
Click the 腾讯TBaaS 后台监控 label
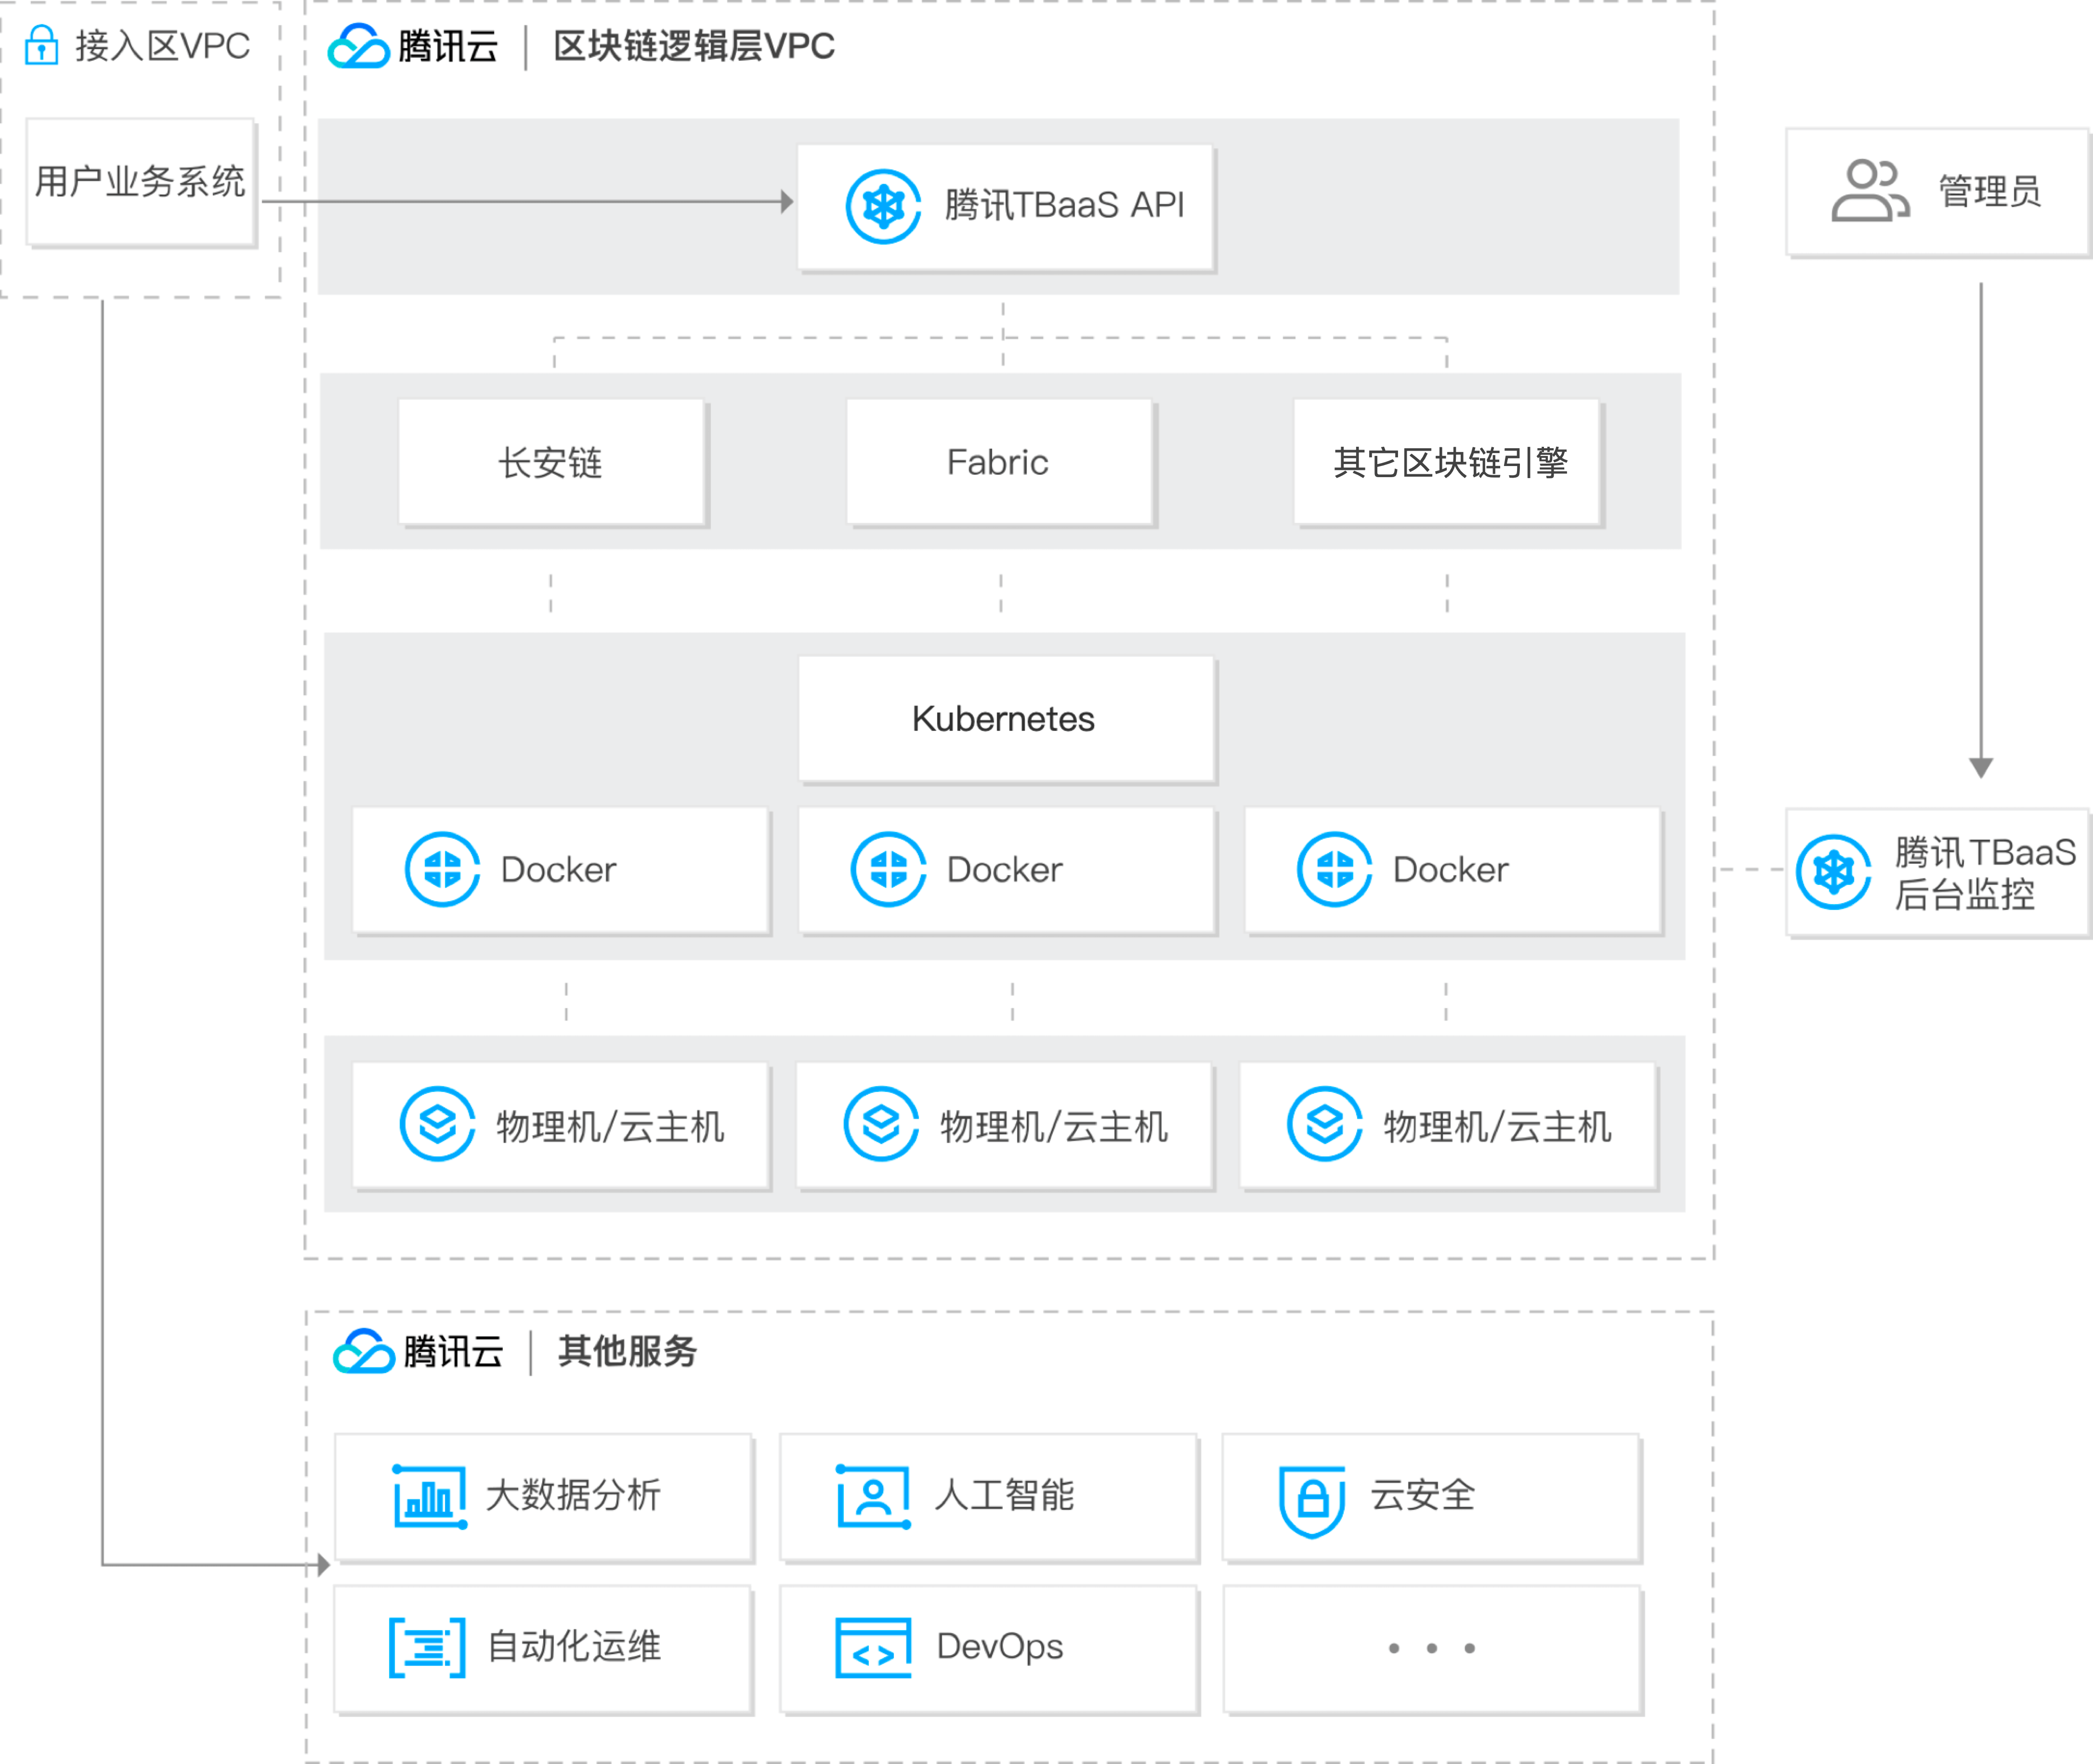[x=1985, y=873]
